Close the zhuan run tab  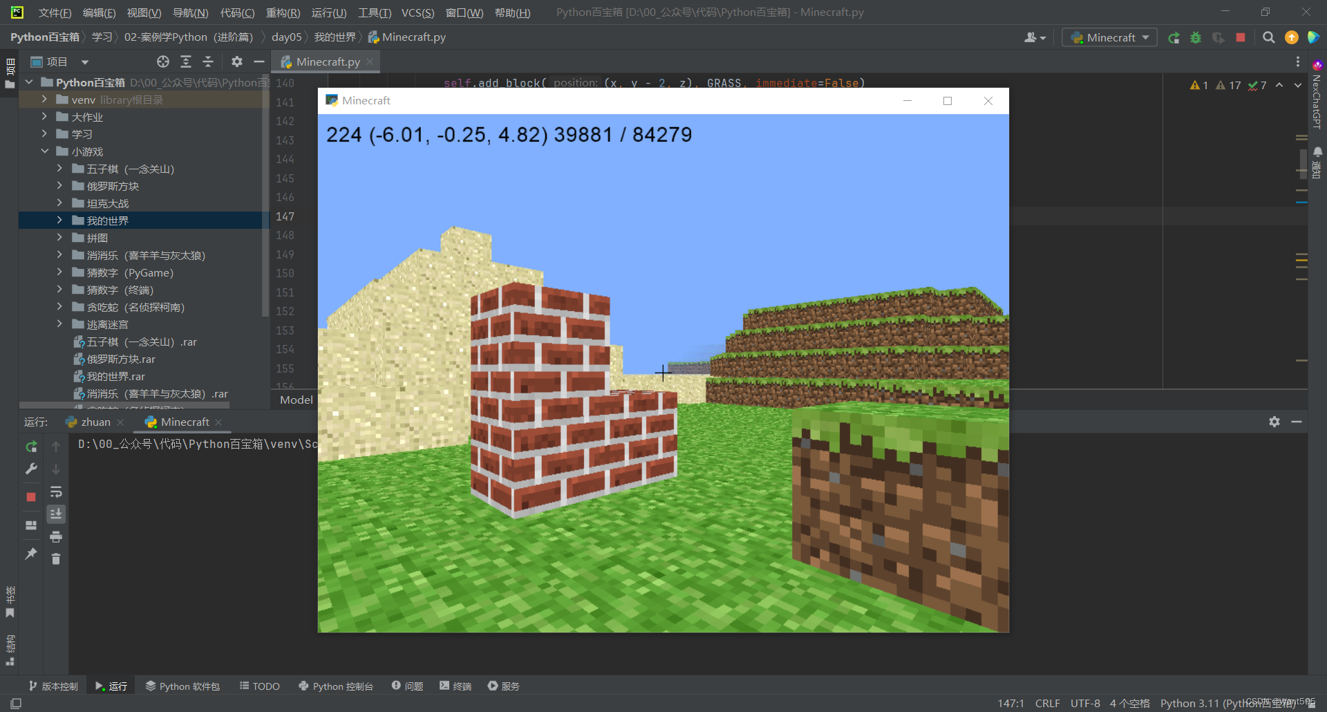pos(120,422)
